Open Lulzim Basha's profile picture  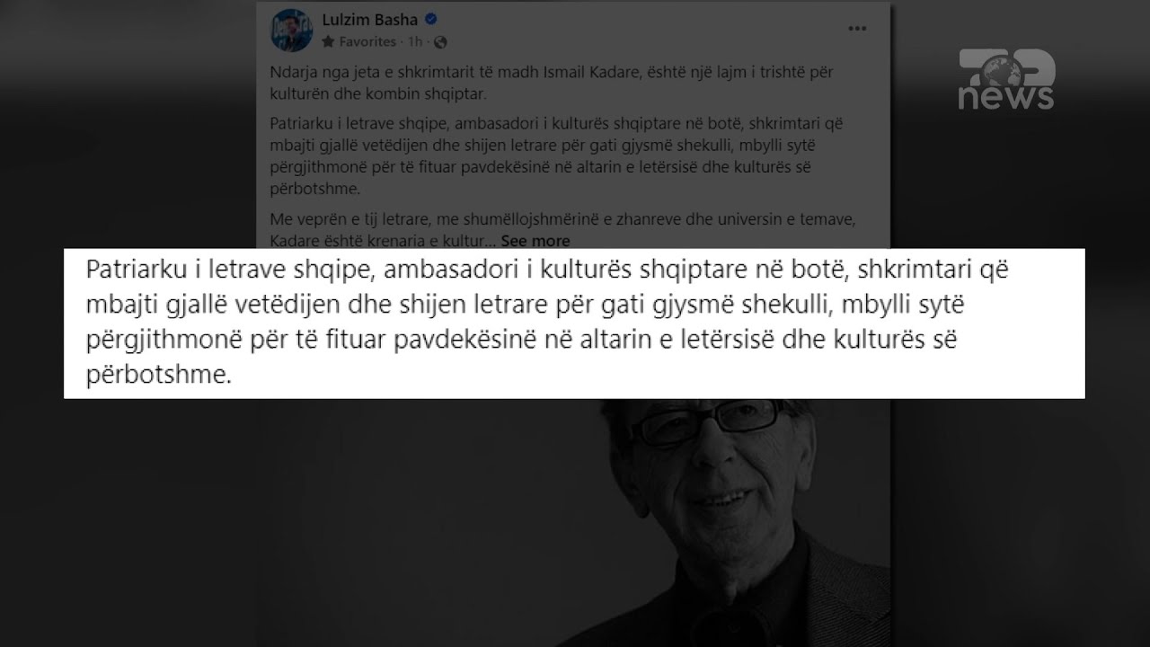pyautogui.click(x=289, y=31)
